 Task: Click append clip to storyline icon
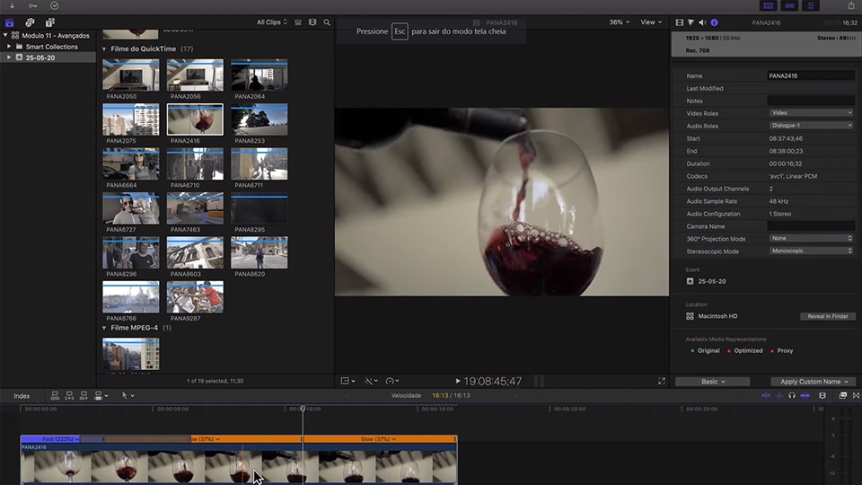pos(84,395)
